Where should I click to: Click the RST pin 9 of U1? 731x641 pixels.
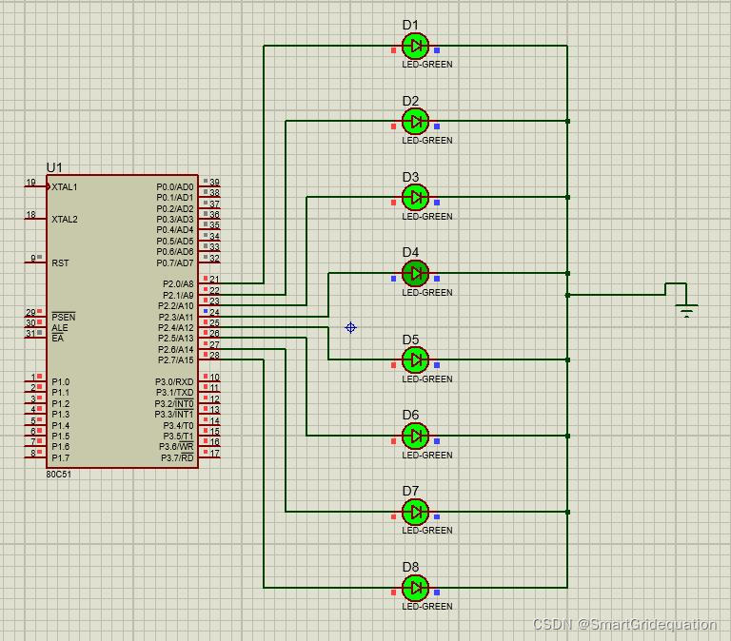click(x=35, y=262)
